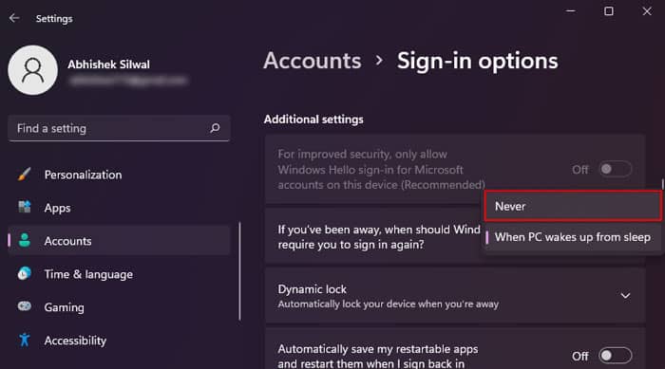The image size is (665, 369).
Task: Click the Abhishek Silwal account name
Action: tap(108, 65)
